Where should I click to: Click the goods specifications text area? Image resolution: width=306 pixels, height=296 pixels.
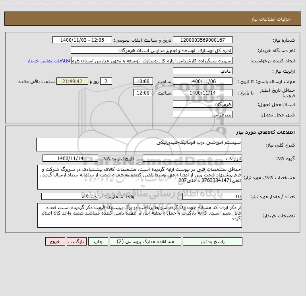(x=139, y=177)
